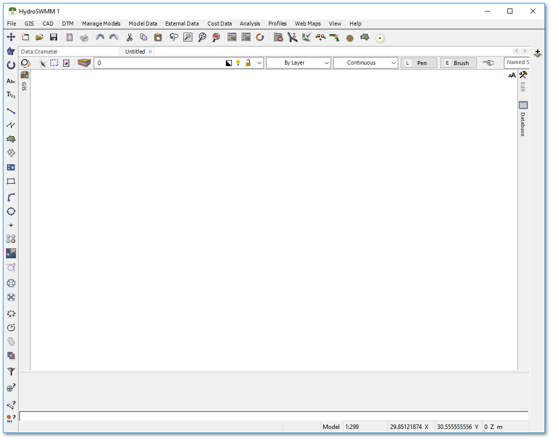Click the 1:299 scale value
Screen dimensions: 551x439
click(352, 427)
